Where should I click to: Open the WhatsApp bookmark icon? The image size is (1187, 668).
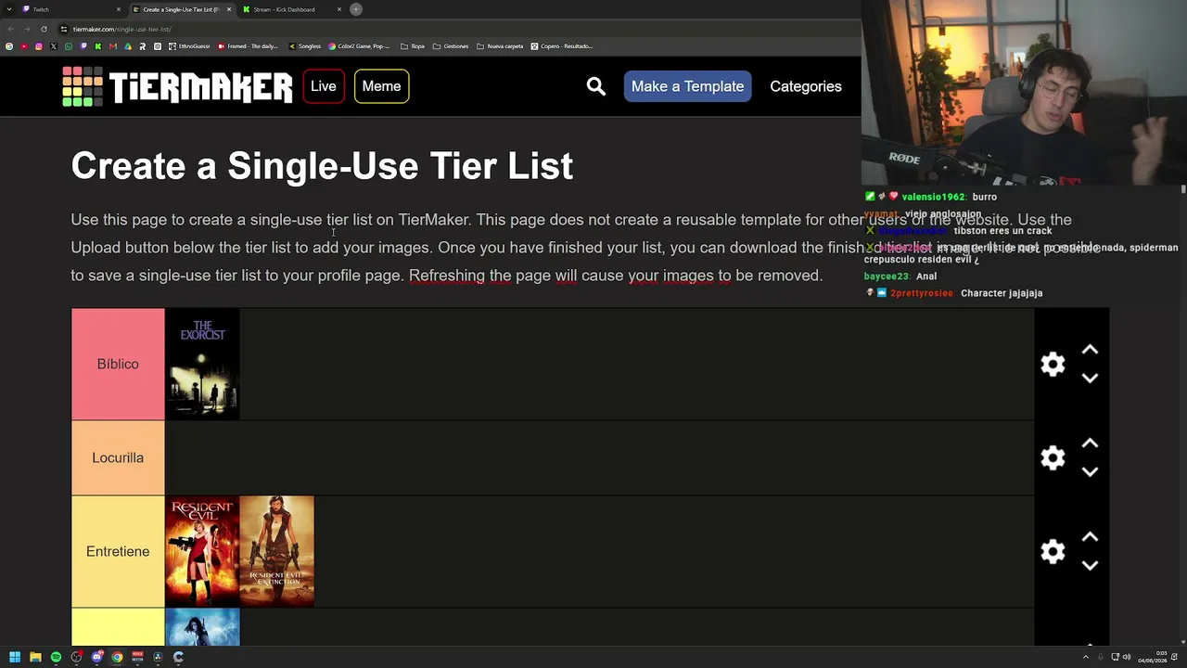[68, 46]
